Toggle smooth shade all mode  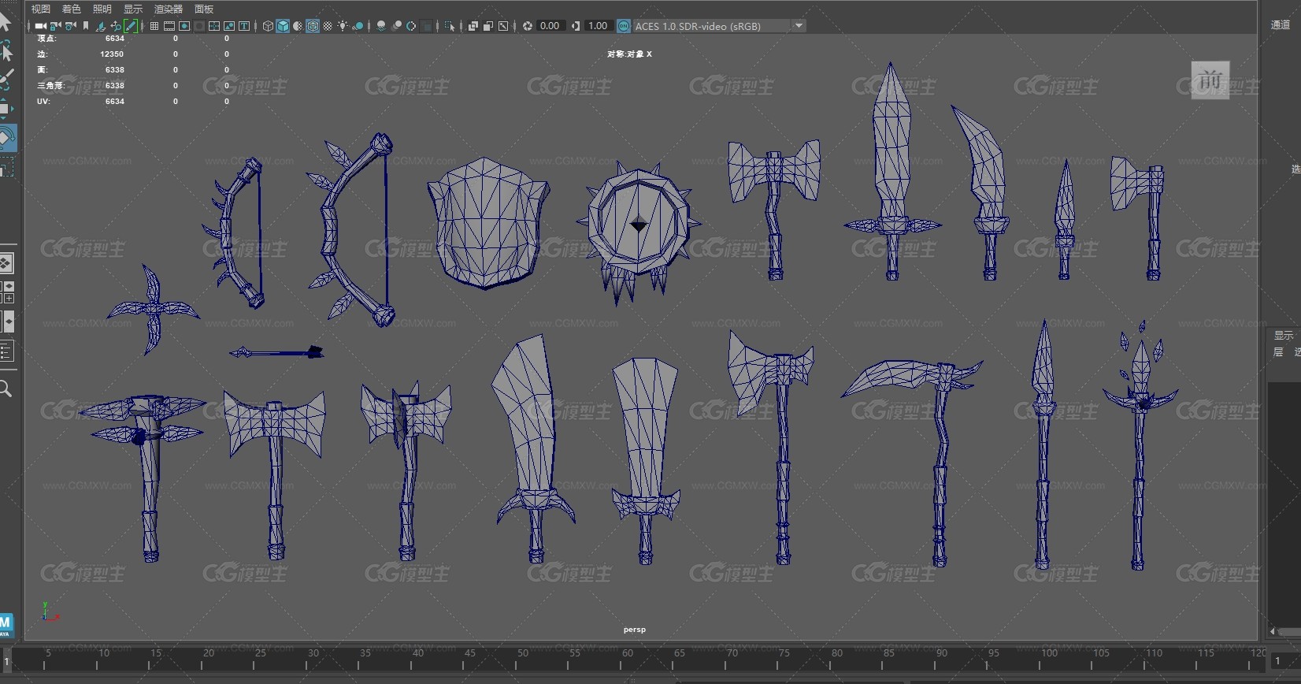click(x=283, y=26)
